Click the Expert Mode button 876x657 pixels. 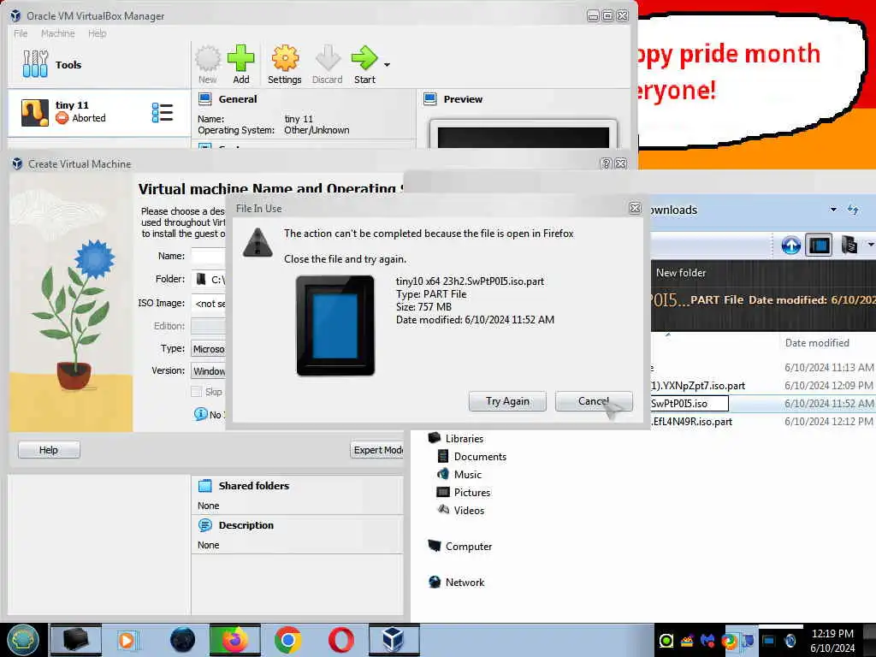coord(377,450)
